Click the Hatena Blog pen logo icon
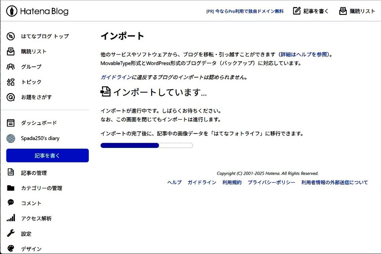This screenshot has width=381, height=254. pos(12,11)
